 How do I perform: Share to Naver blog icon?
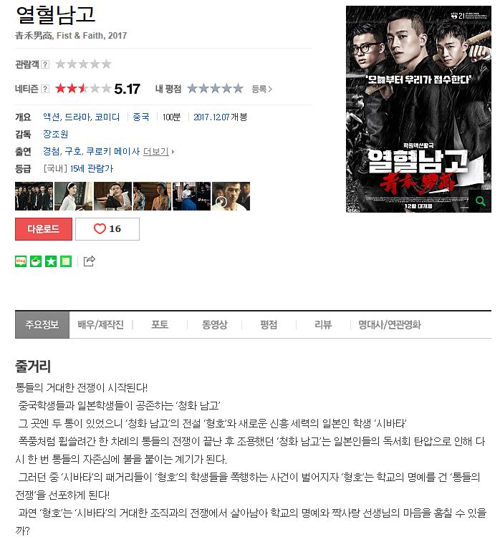pyautogui.click(x=21, y=261)
